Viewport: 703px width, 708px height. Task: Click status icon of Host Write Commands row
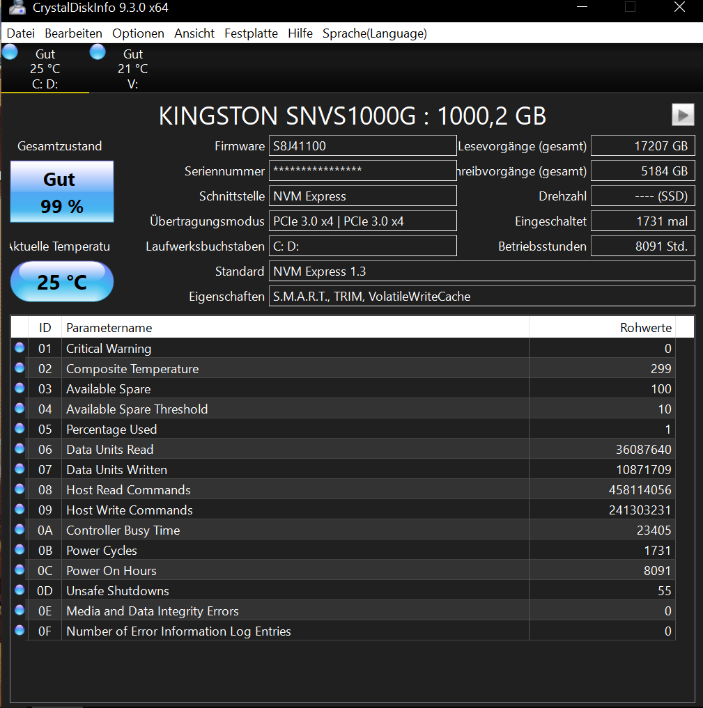[20, 510]
